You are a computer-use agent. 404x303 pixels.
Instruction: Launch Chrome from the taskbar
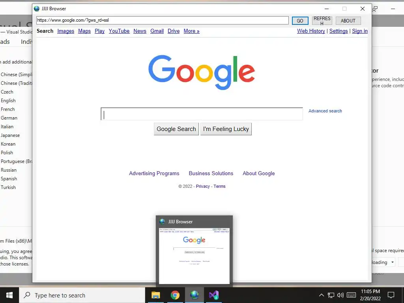(175, 295)
